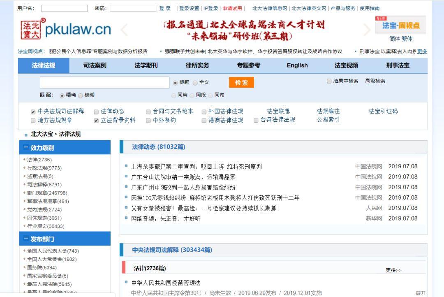The image size is (444, 297).
Task: Switch to English tab
Action: coord(297,65)
